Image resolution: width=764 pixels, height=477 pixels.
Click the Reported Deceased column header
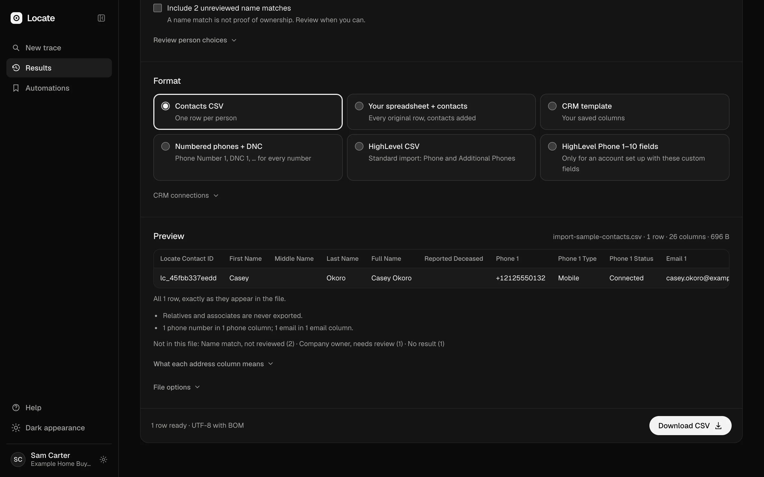pos(453,259)
